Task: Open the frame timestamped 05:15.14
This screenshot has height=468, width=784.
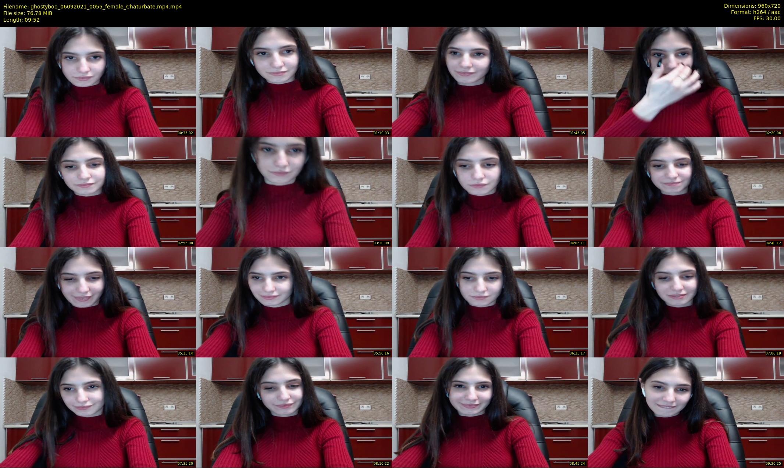Action: [98, 302]
